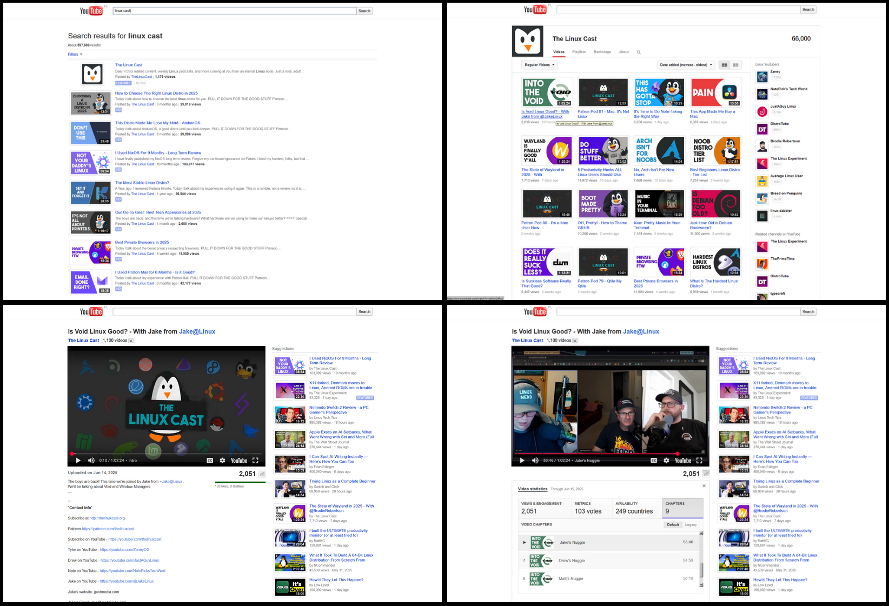Image resolution: width=889 pixels, height=606 pixels.
Task: Select Metrics 103 votes statistics tab
Action: (592, 508)
